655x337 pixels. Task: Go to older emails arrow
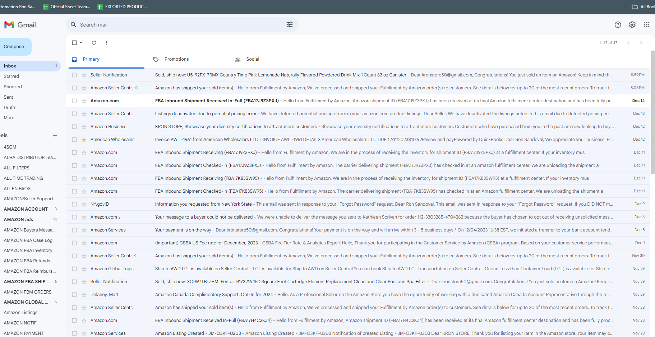(641, 43)
